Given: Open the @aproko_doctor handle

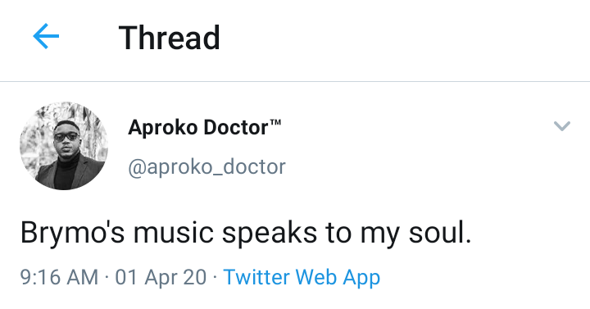Looking at the screenshot, I should coord(207,166).
